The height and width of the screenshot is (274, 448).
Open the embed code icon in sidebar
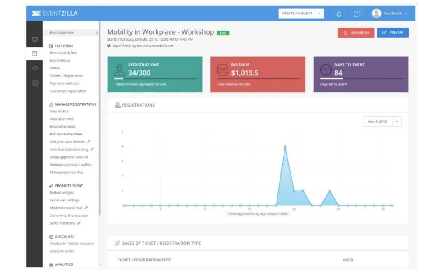coord(35,68)
